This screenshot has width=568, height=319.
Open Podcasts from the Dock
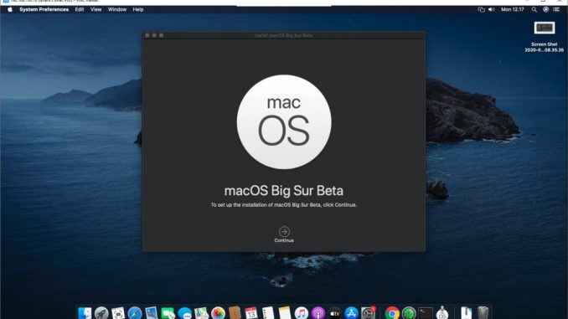tap(318, 313)
